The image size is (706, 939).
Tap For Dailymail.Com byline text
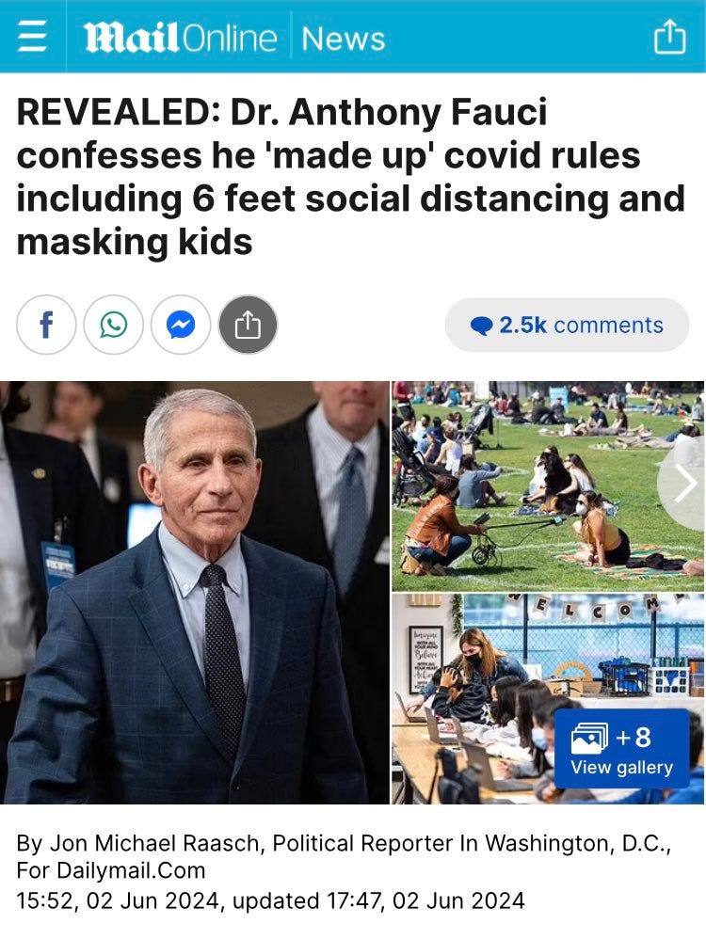pyautogui.click(x=111, y=870)
